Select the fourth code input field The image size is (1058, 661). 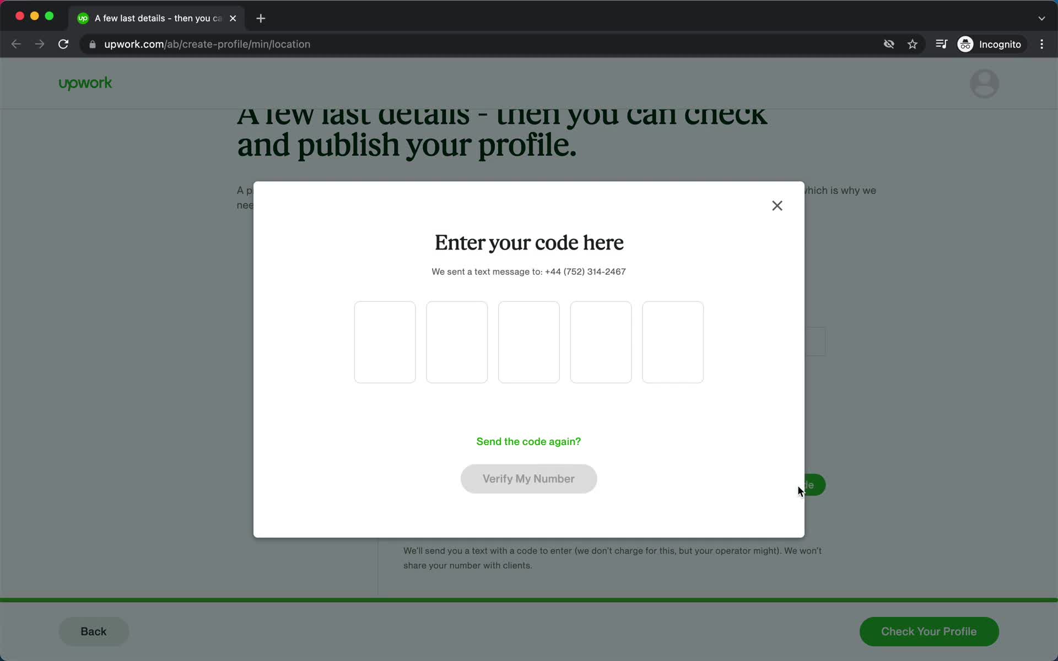coord(601,342)
